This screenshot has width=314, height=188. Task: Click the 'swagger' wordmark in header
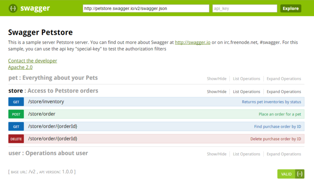coord(35,8)
